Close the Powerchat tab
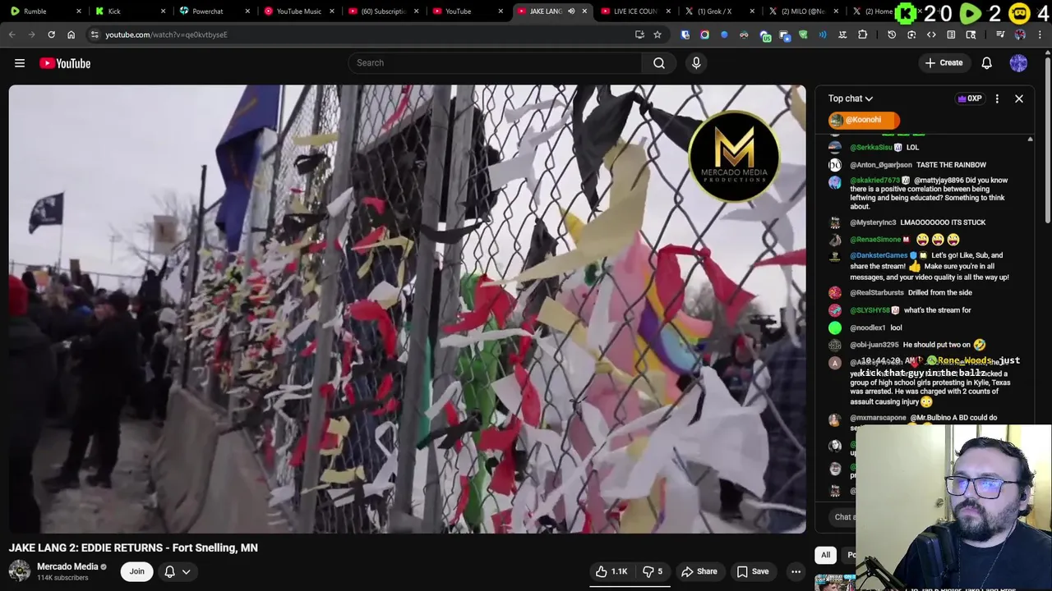 pyautogui.click(x=247, y=11)
